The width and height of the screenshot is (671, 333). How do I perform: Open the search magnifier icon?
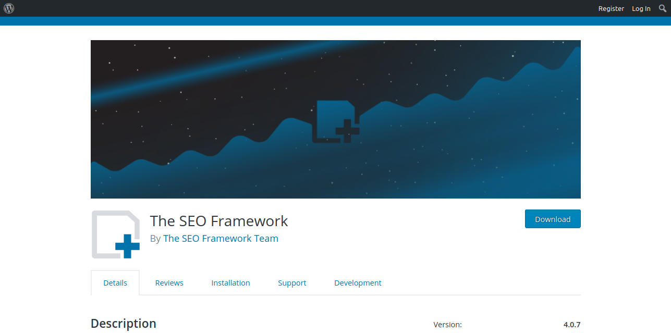coord(663,8)
